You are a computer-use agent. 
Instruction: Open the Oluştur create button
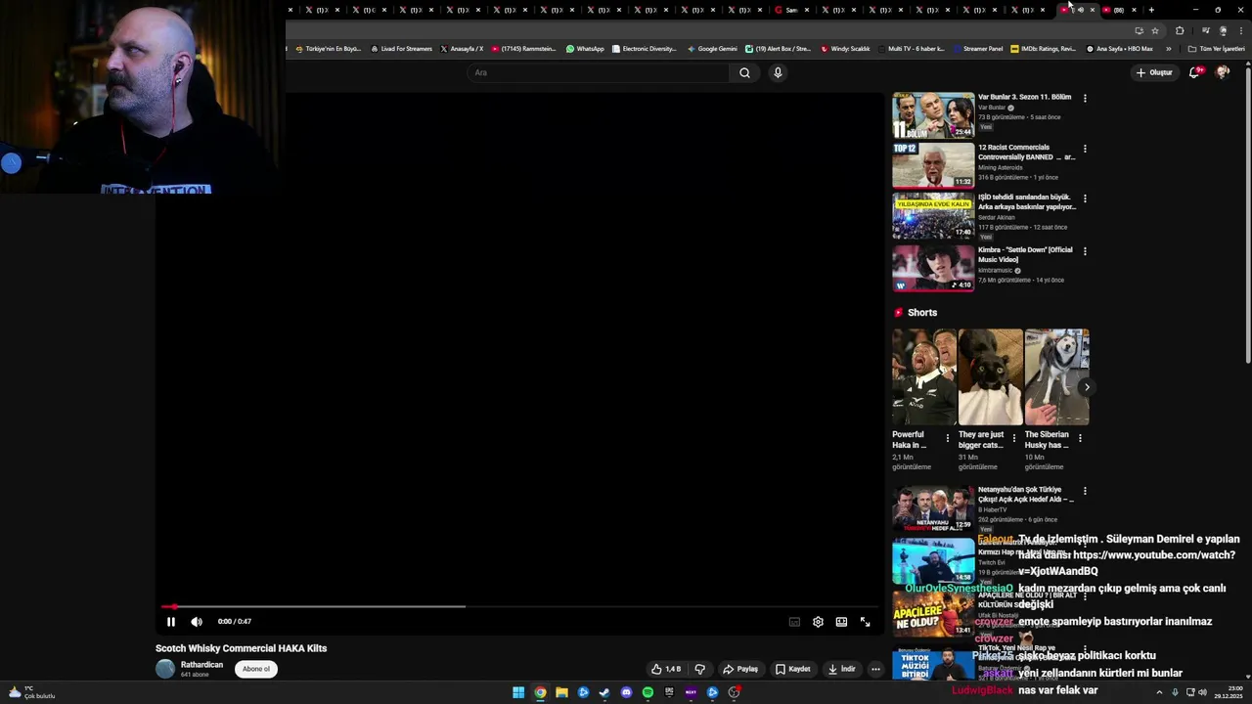(x=1154, y=72)
